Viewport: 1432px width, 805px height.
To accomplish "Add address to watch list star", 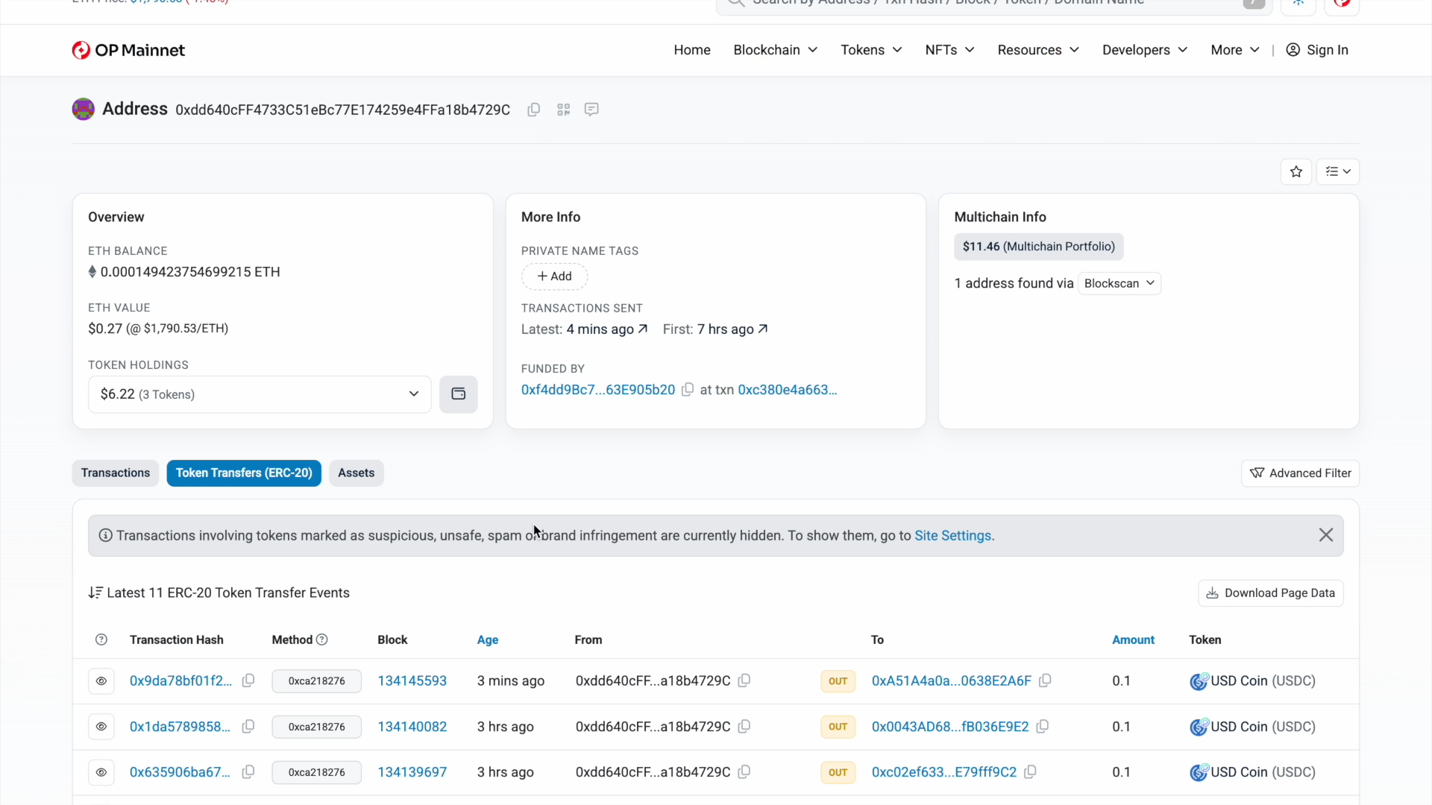I will coord(1296,171).
